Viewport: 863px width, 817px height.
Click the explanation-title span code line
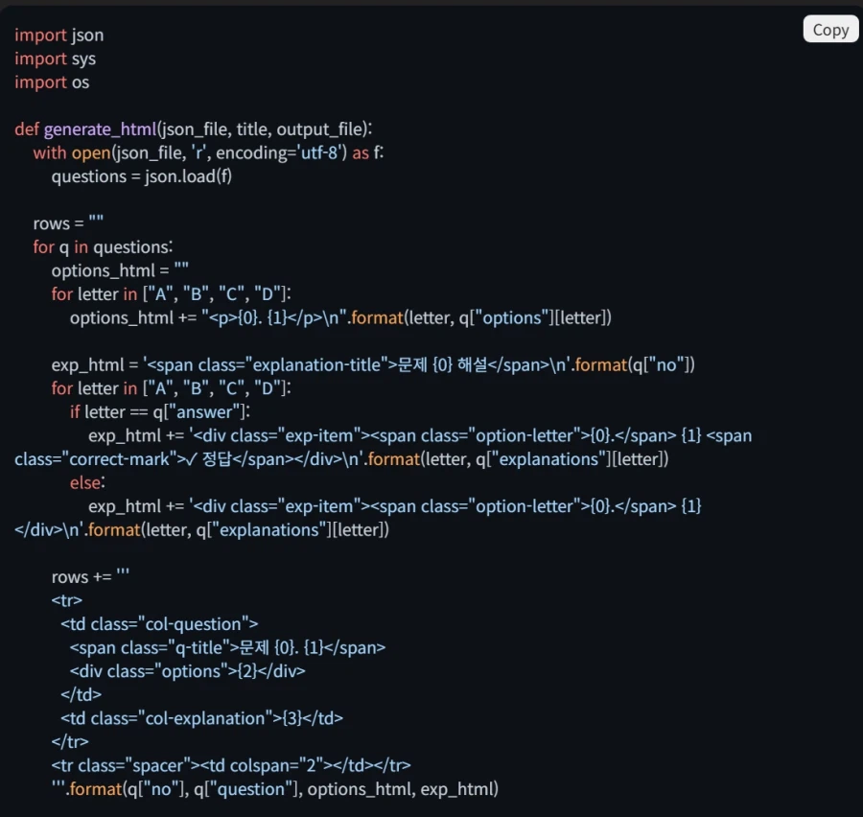(x=372, y=364)
